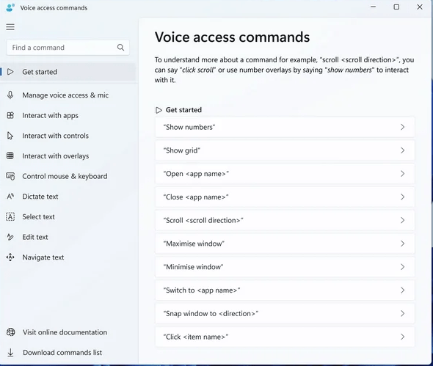The height and width of the screenshot is (366, 433).
Task: Click the Dictate text icon
Action: click(x=10, y=197)
